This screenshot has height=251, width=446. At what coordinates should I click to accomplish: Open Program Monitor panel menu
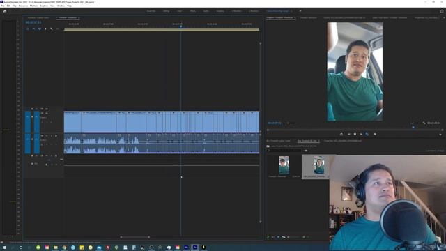[295, 17]
